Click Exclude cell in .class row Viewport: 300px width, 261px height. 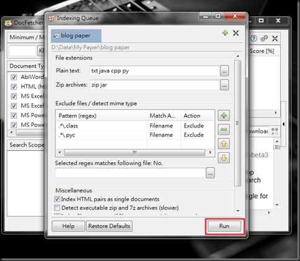[x=194, y=126]
